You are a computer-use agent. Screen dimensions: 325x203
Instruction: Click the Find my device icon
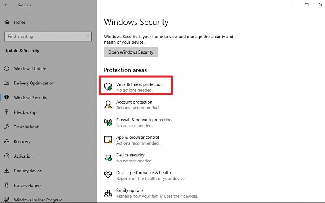pos(6,171)
